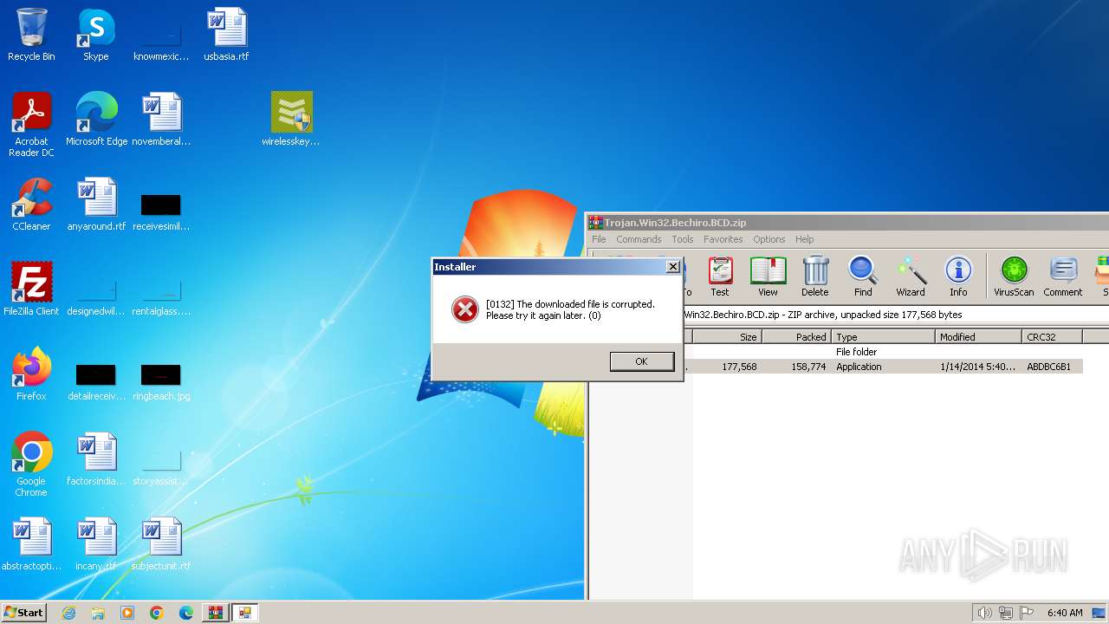
Task: Click the CRC32 value ABDBC6B1
Action: 1048,367
